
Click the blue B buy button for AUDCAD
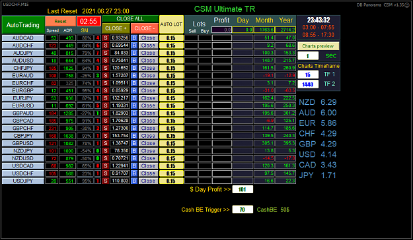click(134, 38)
